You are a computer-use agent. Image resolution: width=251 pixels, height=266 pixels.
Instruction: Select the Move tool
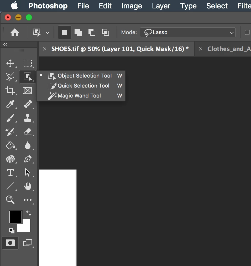[x=10, y=63]
